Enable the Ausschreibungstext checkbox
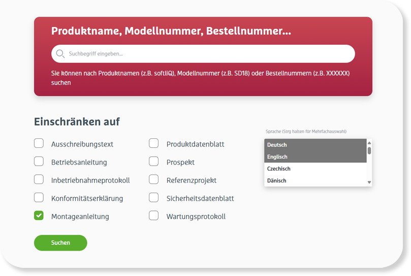Viewport: 411px width, 276px height. point(39,143)
